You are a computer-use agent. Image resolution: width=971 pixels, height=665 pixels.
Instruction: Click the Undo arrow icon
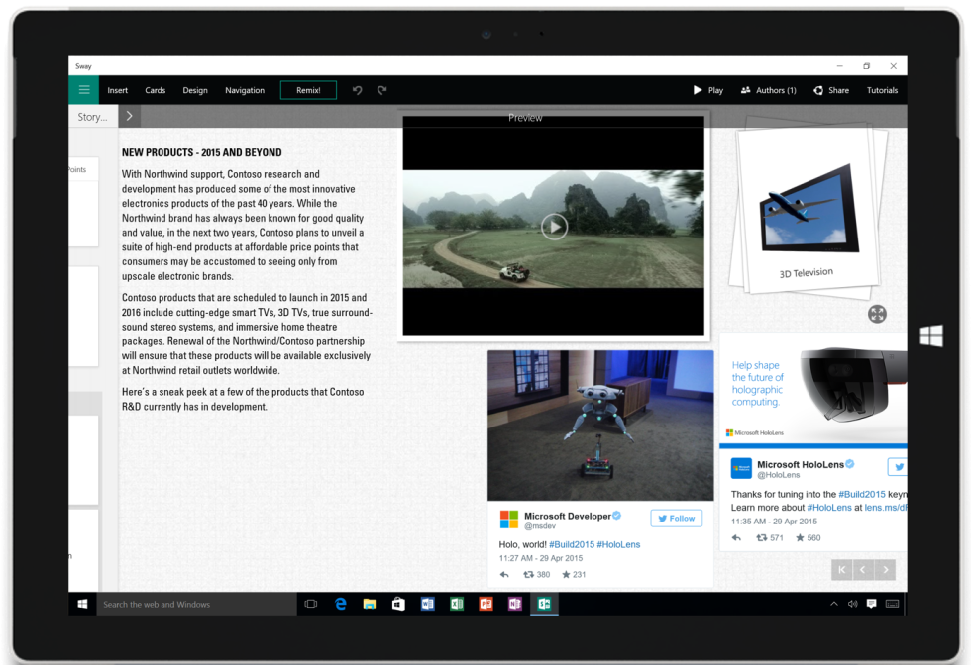click(x=358, y=90)
